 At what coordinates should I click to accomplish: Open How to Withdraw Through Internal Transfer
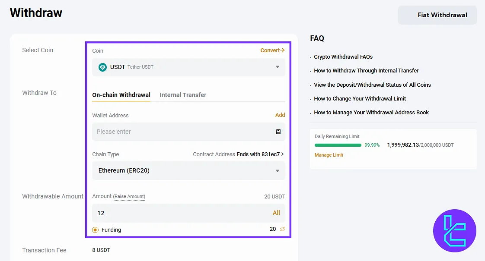coord(366,71)
